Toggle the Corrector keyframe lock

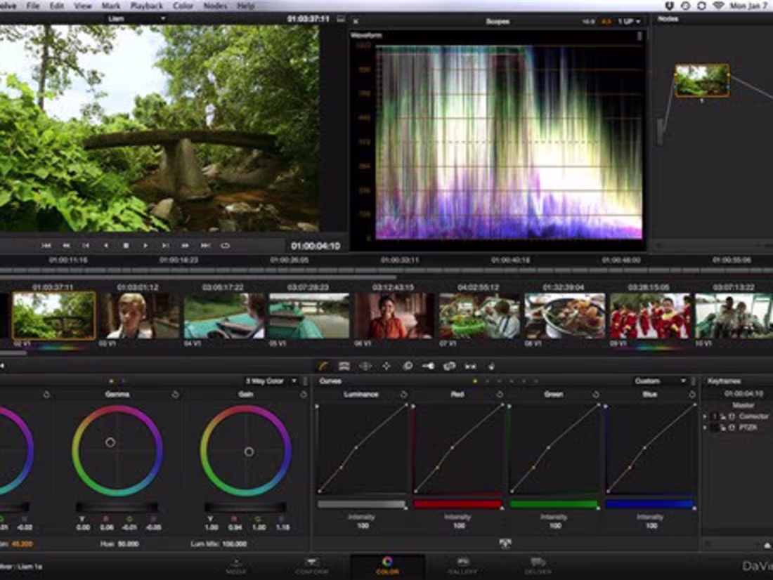point(723,417)
